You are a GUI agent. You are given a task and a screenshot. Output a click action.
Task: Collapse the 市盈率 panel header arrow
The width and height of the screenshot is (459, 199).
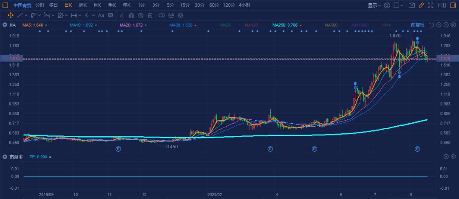(5, 157)
